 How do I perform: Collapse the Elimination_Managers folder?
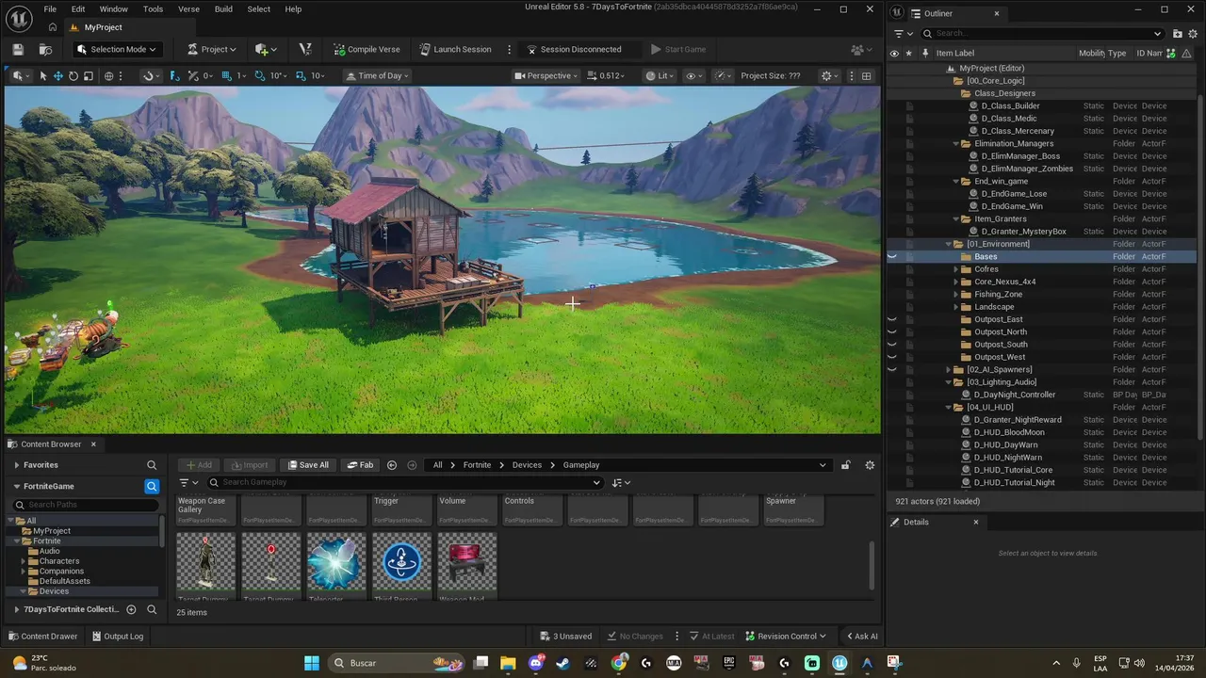[x=955, y=144]
